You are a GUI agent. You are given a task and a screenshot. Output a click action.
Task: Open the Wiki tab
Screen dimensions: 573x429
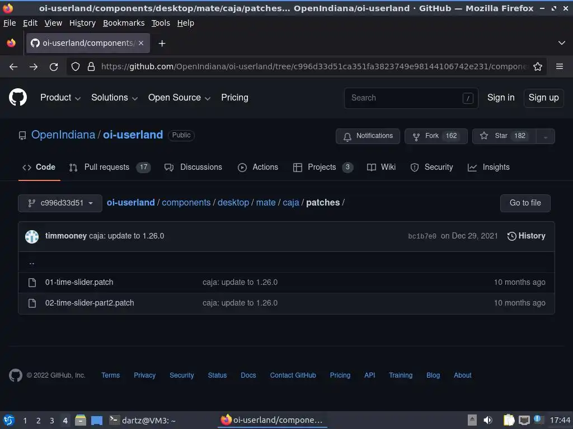pyautogui.click(x=381, y=168)
